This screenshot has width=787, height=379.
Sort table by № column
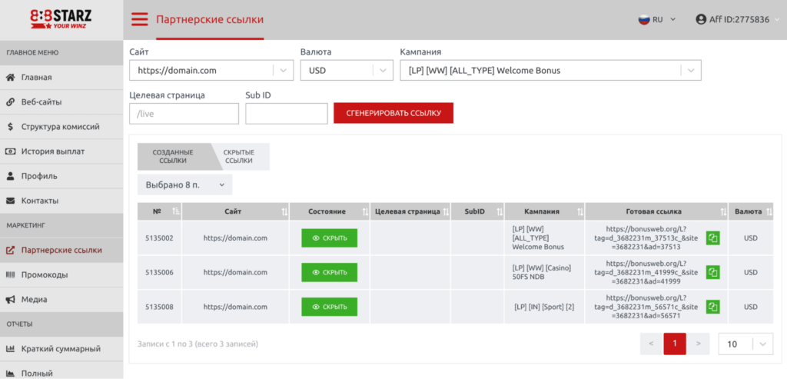tap(176, 212)
